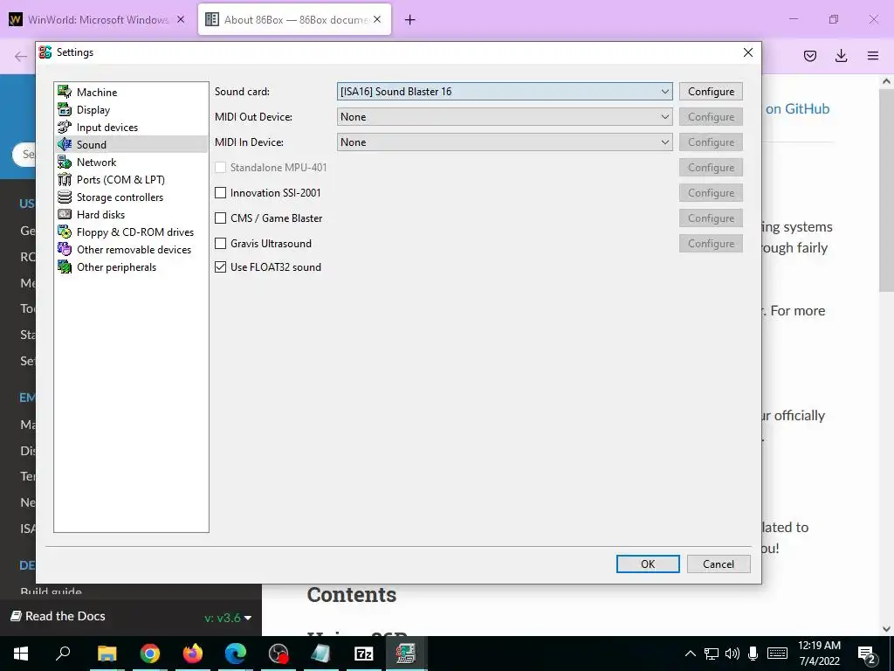
Task: Close the Settings dialog
Action: [x=748, y=52]
